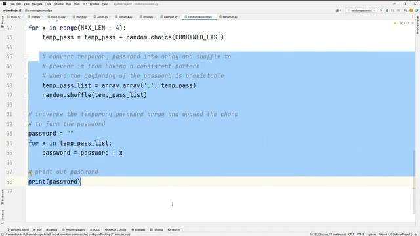Click the debugger connection failed status message
This screenshot has width=420, height=236.
pos(68,235)
